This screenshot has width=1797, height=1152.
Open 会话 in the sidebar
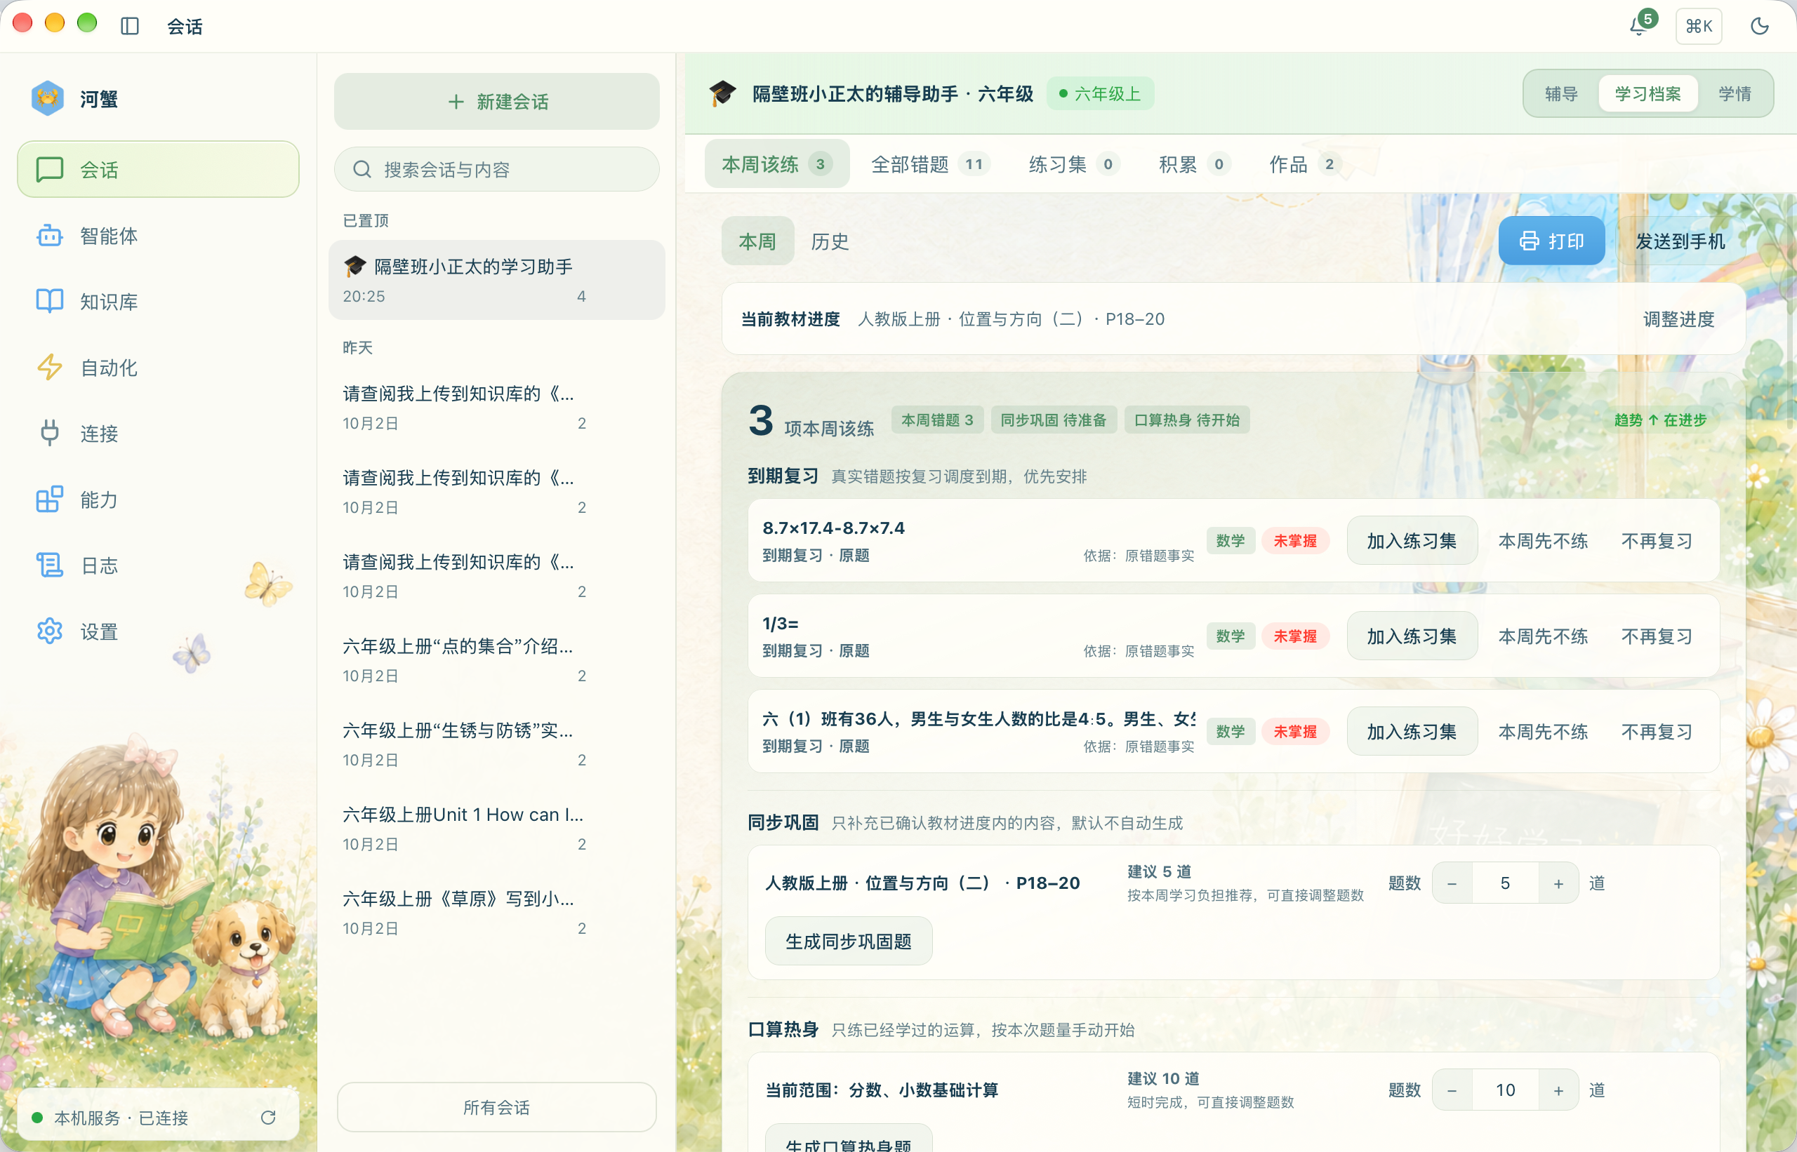click(158, 169)
